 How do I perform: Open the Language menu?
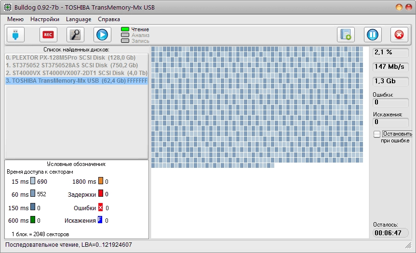79,19
